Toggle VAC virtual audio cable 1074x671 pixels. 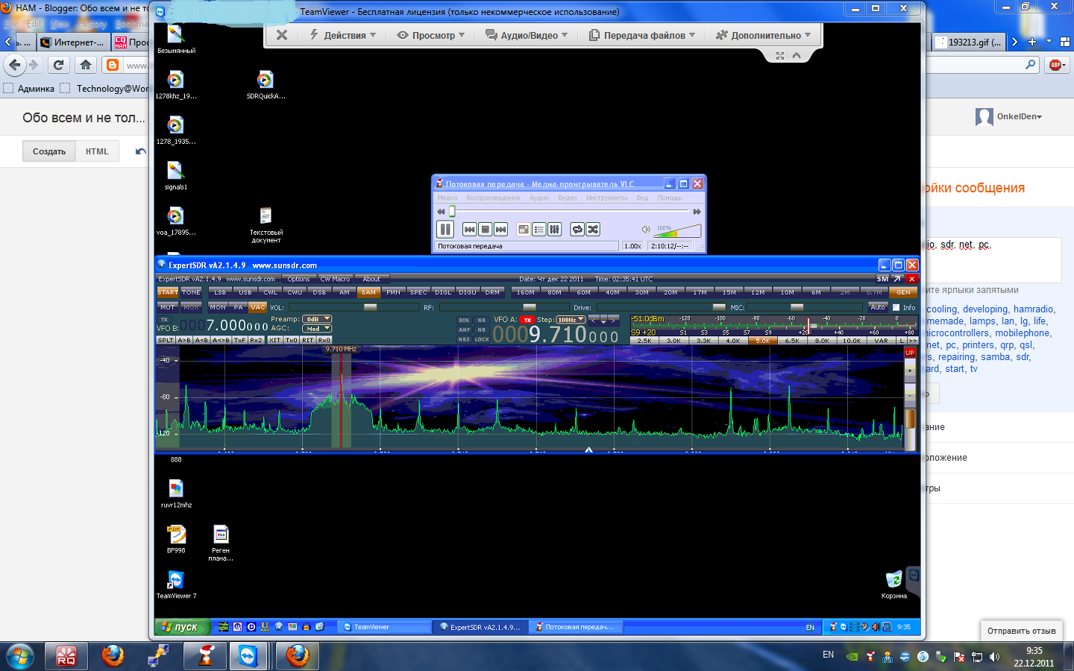(258, 307)
